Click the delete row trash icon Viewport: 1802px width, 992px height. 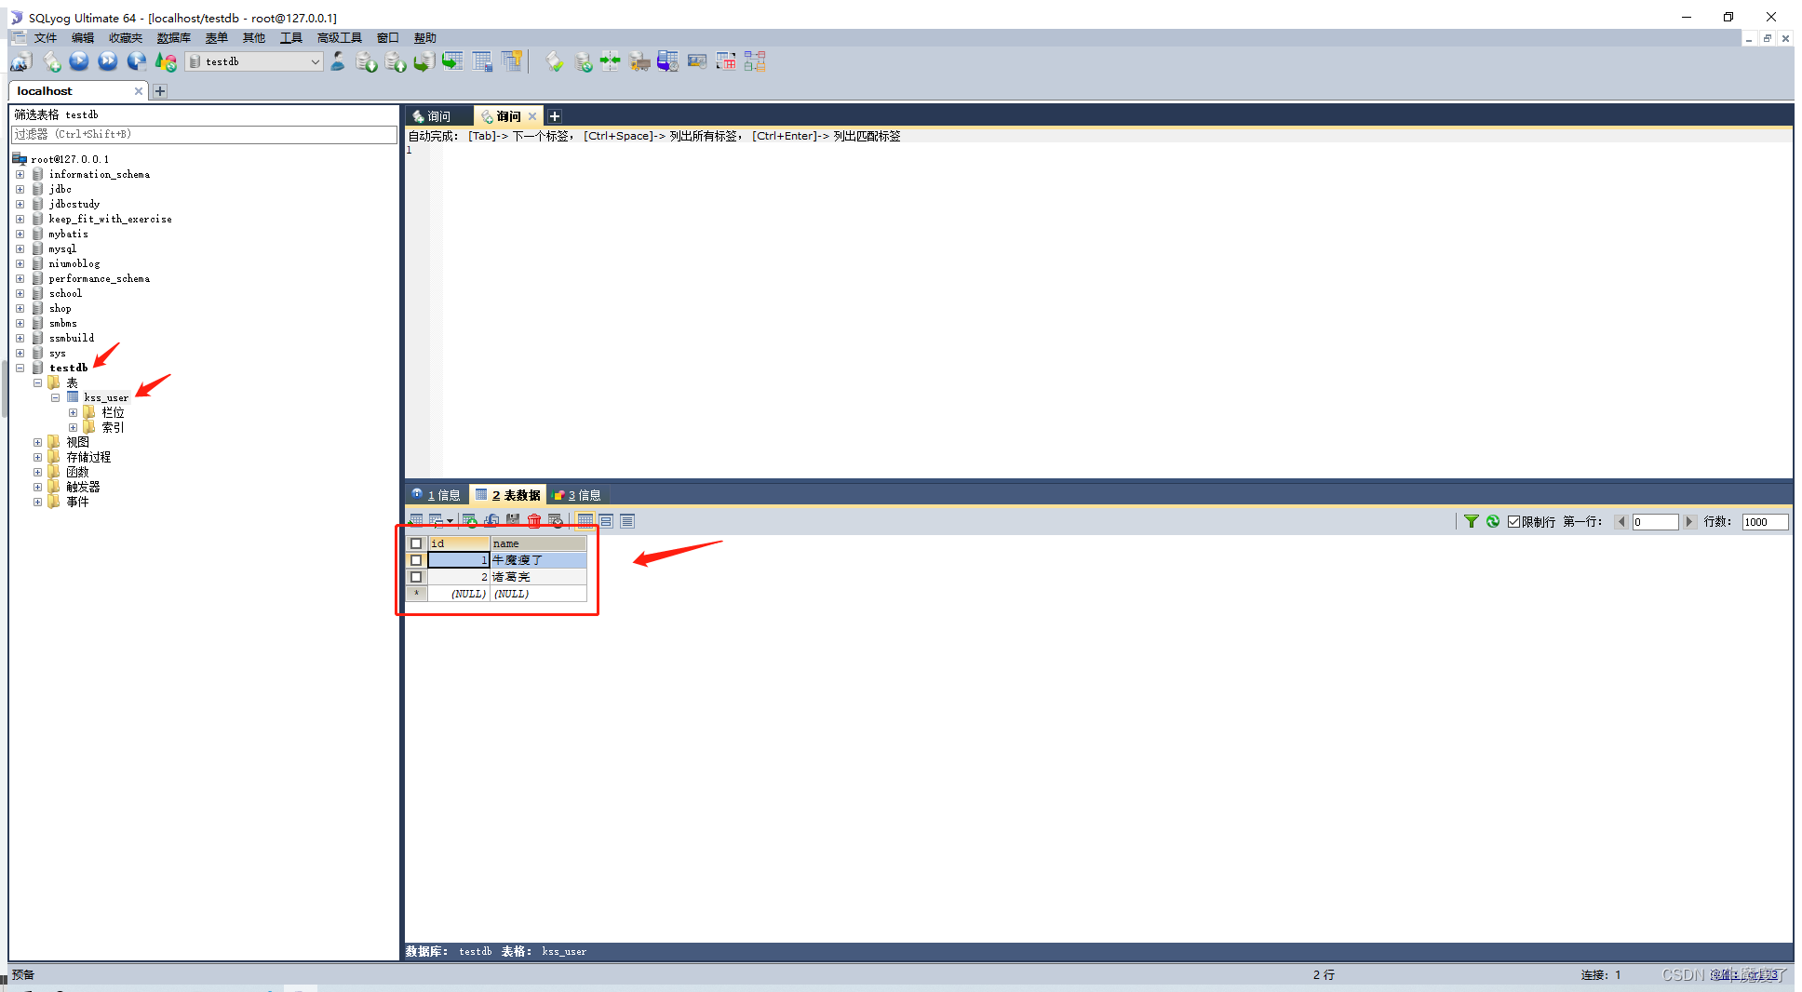(534, 521)
